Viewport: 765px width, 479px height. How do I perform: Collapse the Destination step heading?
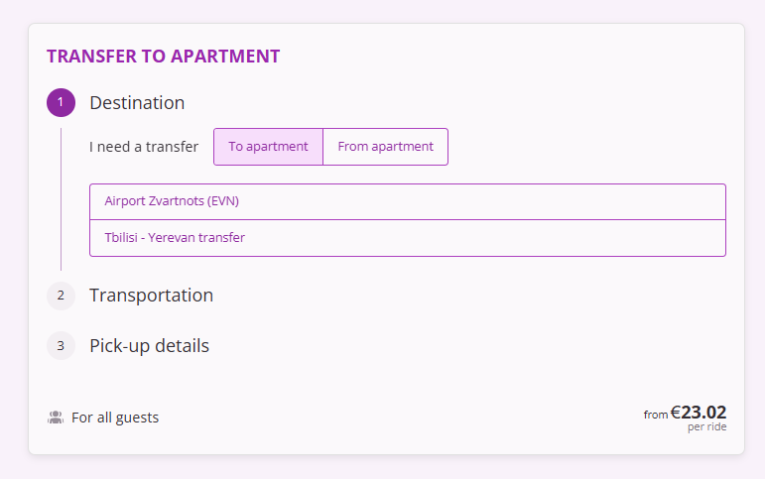(137, 103)
